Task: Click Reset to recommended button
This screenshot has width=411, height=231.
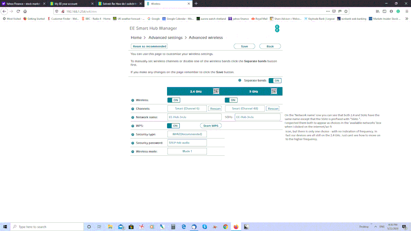Action: 149,46
